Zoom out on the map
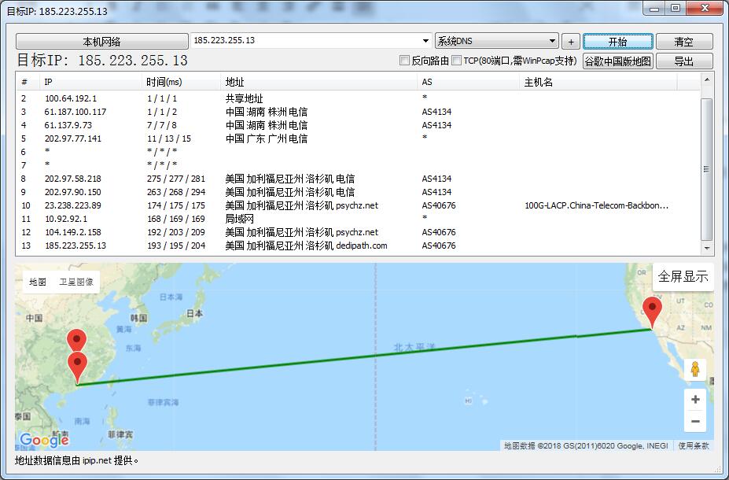The height and width of the screenshot is (480, 729). coord(694,422)
